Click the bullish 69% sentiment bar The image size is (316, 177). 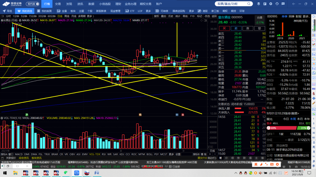(282, 128)
